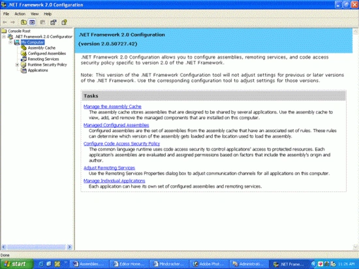Select My Computer in the tree
The width and height of the screenshot is (359, 269).
(33, 42)
